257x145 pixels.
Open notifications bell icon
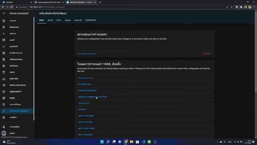(4, 127)
